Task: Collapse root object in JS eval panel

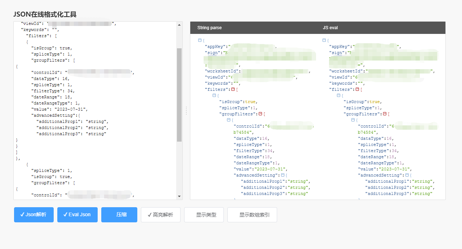Action: (324, 40)
